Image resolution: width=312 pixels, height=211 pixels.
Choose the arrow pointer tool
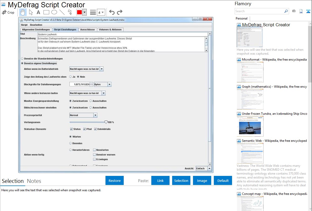pos(31,12)
